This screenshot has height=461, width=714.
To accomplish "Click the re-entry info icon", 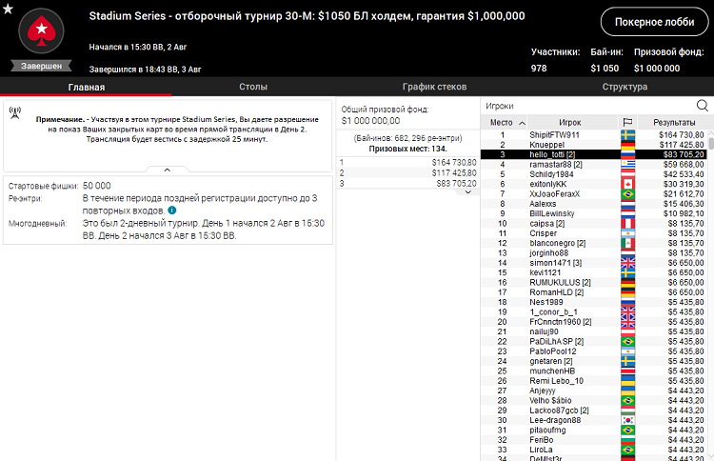I will (172, 210).
